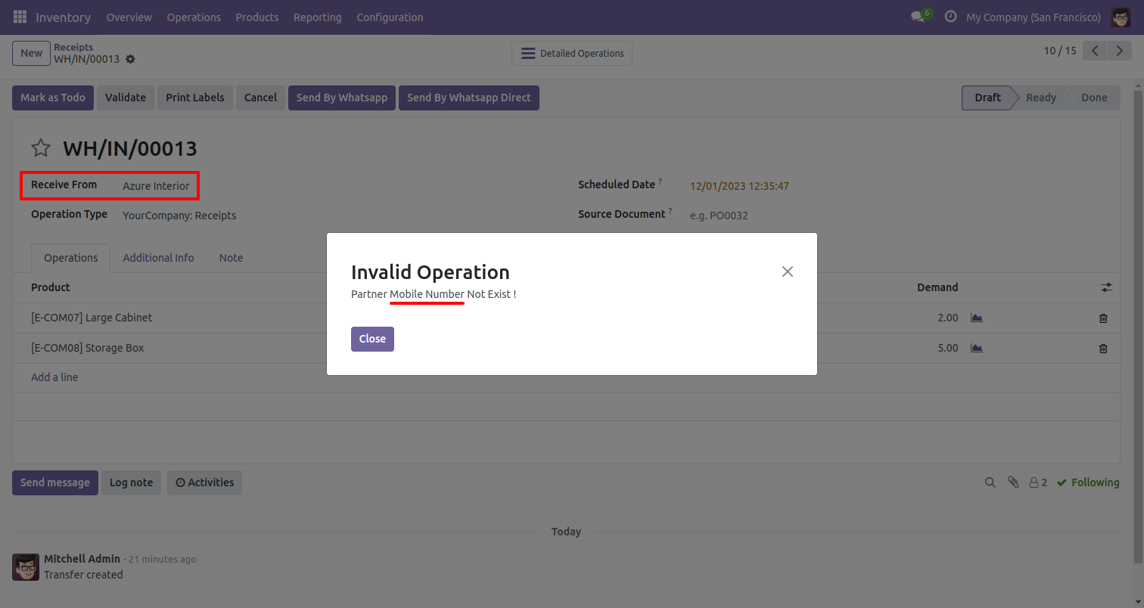Click the Inventory app title

(x=63, y=17)
